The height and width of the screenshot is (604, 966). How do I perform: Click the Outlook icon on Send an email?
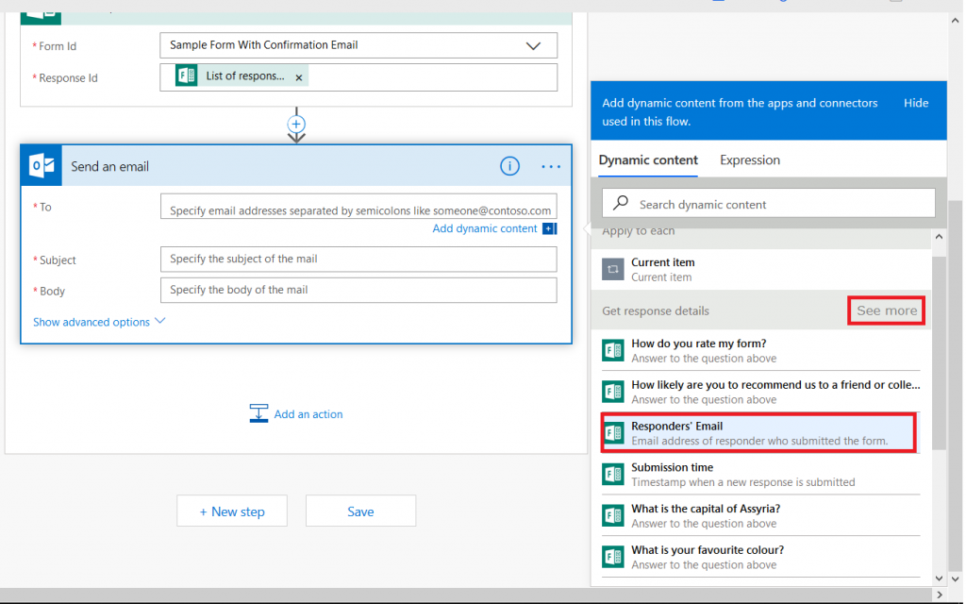(x=41, y=166)
